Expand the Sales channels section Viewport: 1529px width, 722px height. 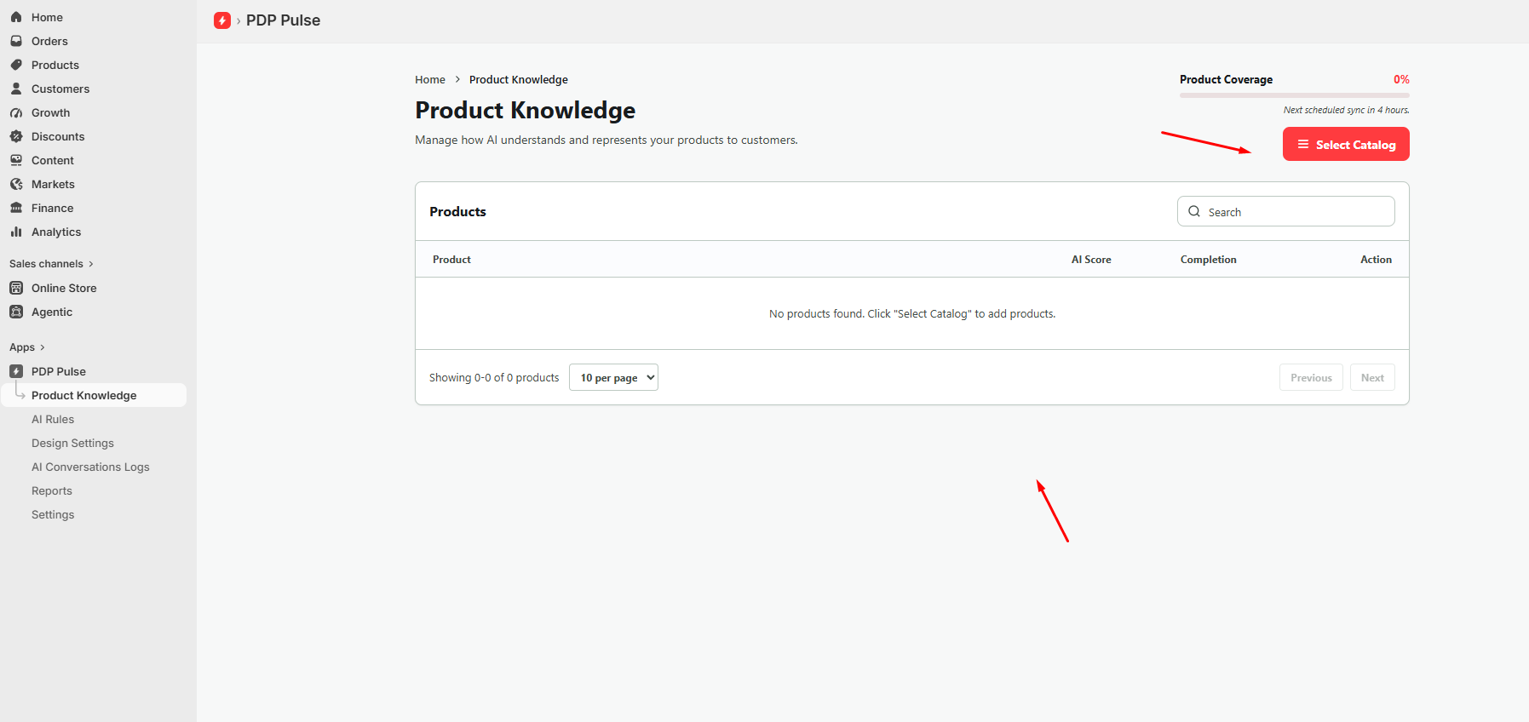[x=51, y=264]
